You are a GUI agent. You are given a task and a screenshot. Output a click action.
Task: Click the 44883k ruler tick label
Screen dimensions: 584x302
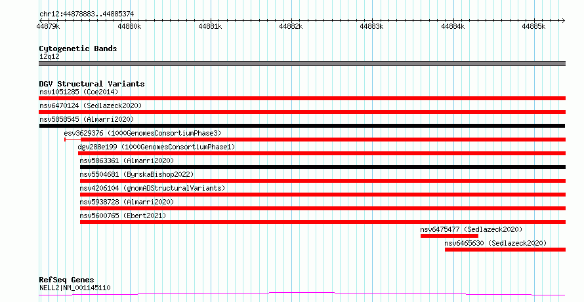pyautogui.click(x=372, y=26)
